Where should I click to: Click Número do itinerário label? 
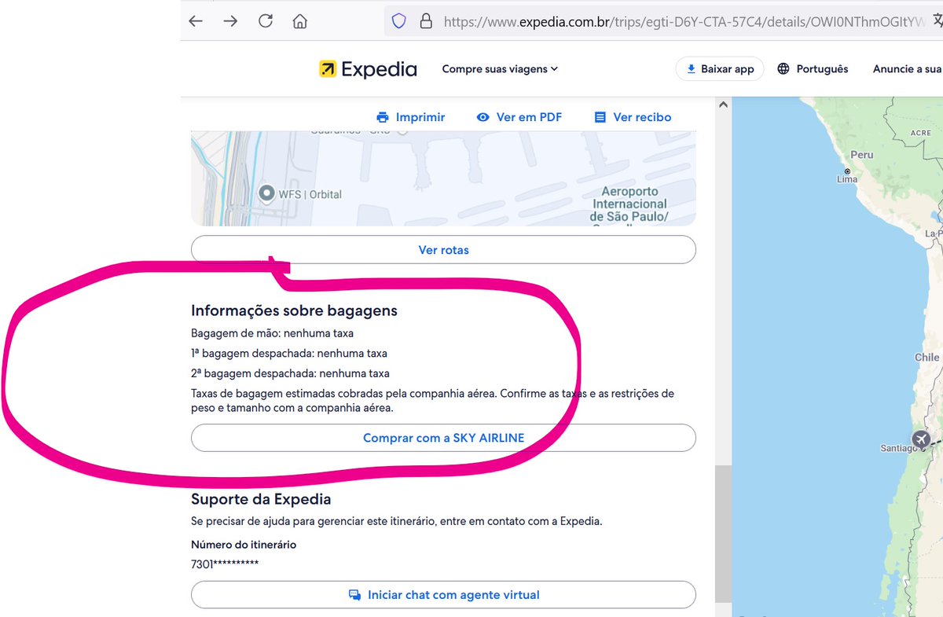point(244,545)
